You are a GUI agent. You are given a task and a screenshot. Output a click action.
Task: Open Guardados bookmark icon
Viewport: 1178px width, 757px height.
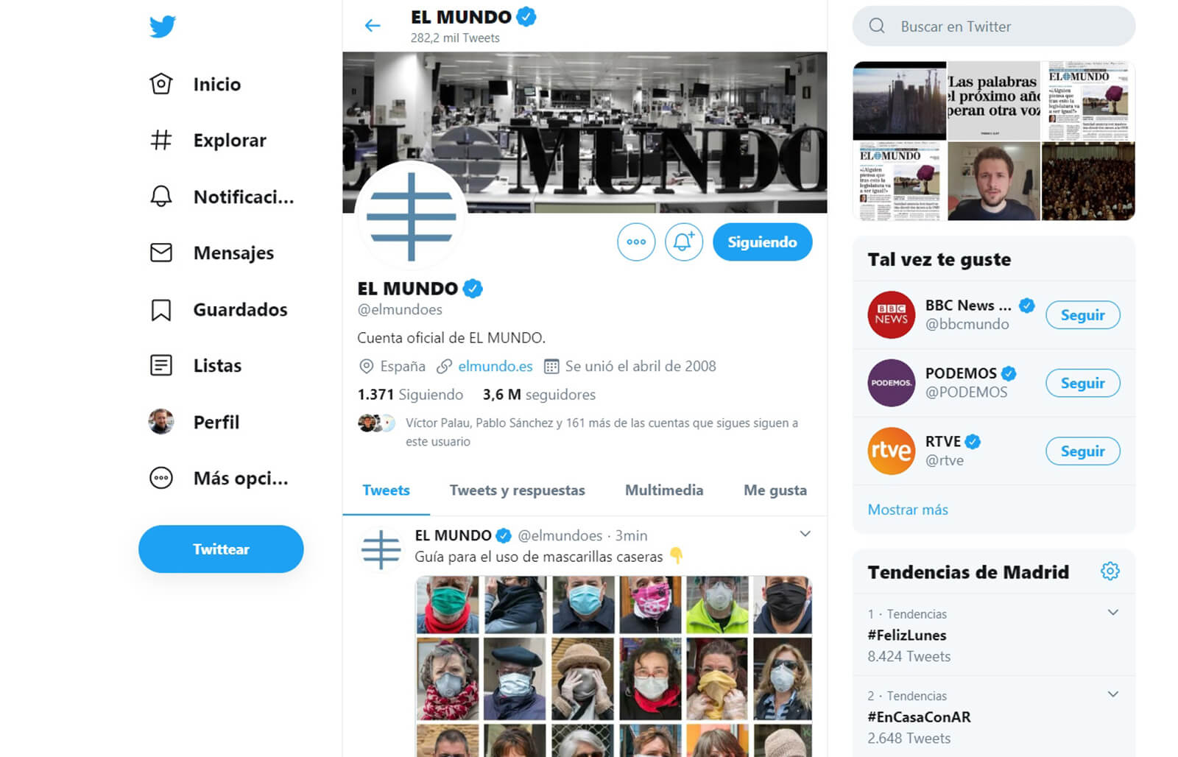(x=161, y=309)
